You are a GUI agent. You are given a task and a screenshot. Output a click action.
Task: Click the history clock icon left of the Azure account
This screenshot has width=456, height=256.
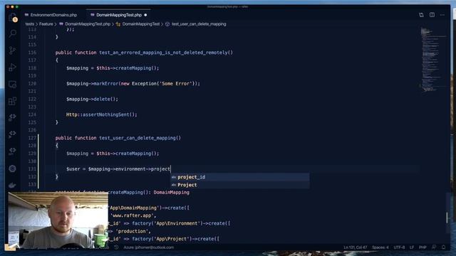pyautogui.click(x=116, y=247)
